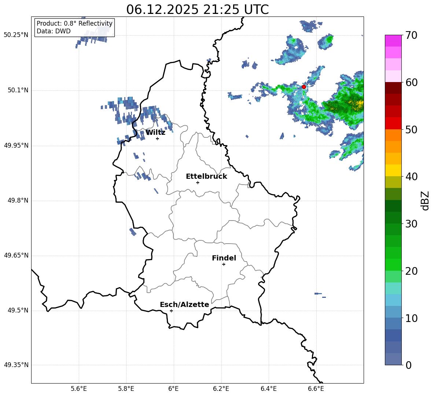Click the Wiltz station cross marker
The height and width of the screenshot is (396, 434).
[158, 138]
